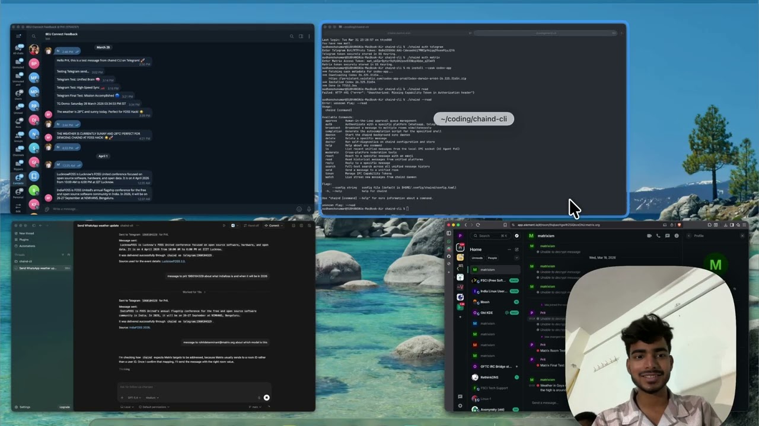Screen dimensions: 759x426
Task: Open Saved Messages bookmark chat in Telegram
Action: [x=34, y=176]
